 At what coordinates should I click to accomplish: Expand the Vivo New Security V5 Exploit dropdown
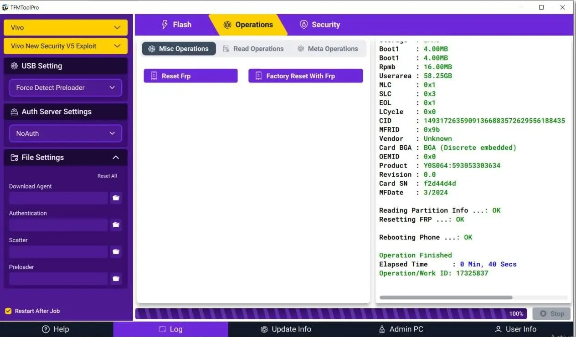(66, 46)
